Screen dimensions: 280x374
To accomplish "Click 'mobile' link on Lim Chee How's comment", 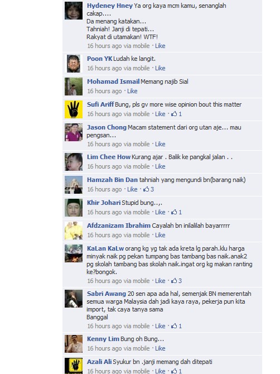I will coord(141,166).
